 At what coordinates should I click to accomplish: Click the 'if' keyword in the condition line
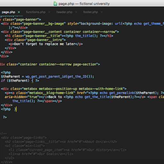(3, 81)
